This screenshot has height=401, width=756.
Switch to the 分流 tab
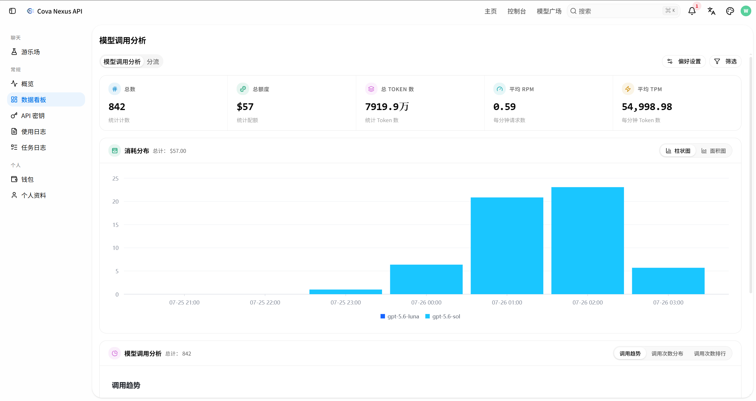pyautogui.click(x=153, y=62)
